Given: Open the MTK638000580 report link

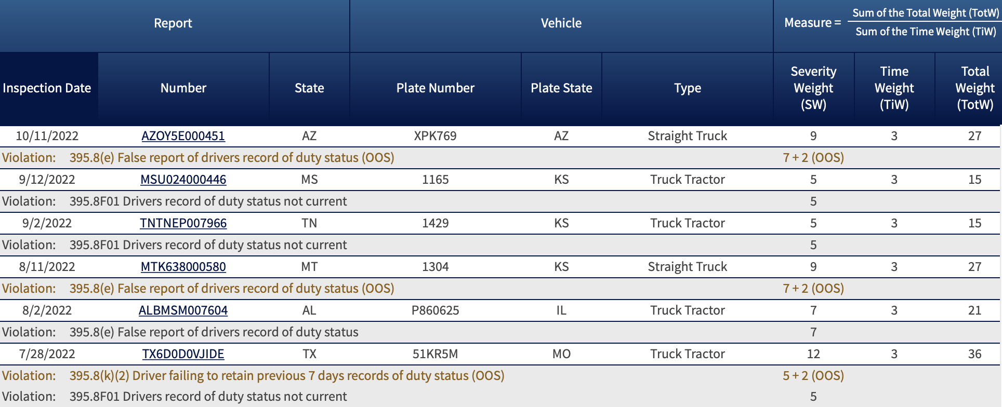Looking at the screenshot, I should (183, 267).
